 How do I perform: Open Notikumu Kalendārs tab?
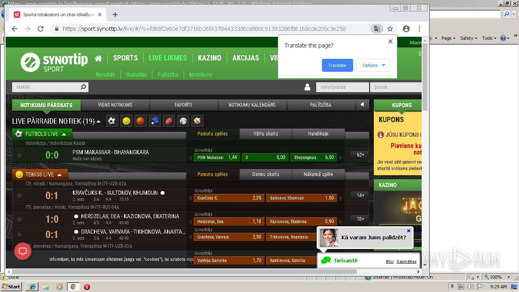(252, 105)
